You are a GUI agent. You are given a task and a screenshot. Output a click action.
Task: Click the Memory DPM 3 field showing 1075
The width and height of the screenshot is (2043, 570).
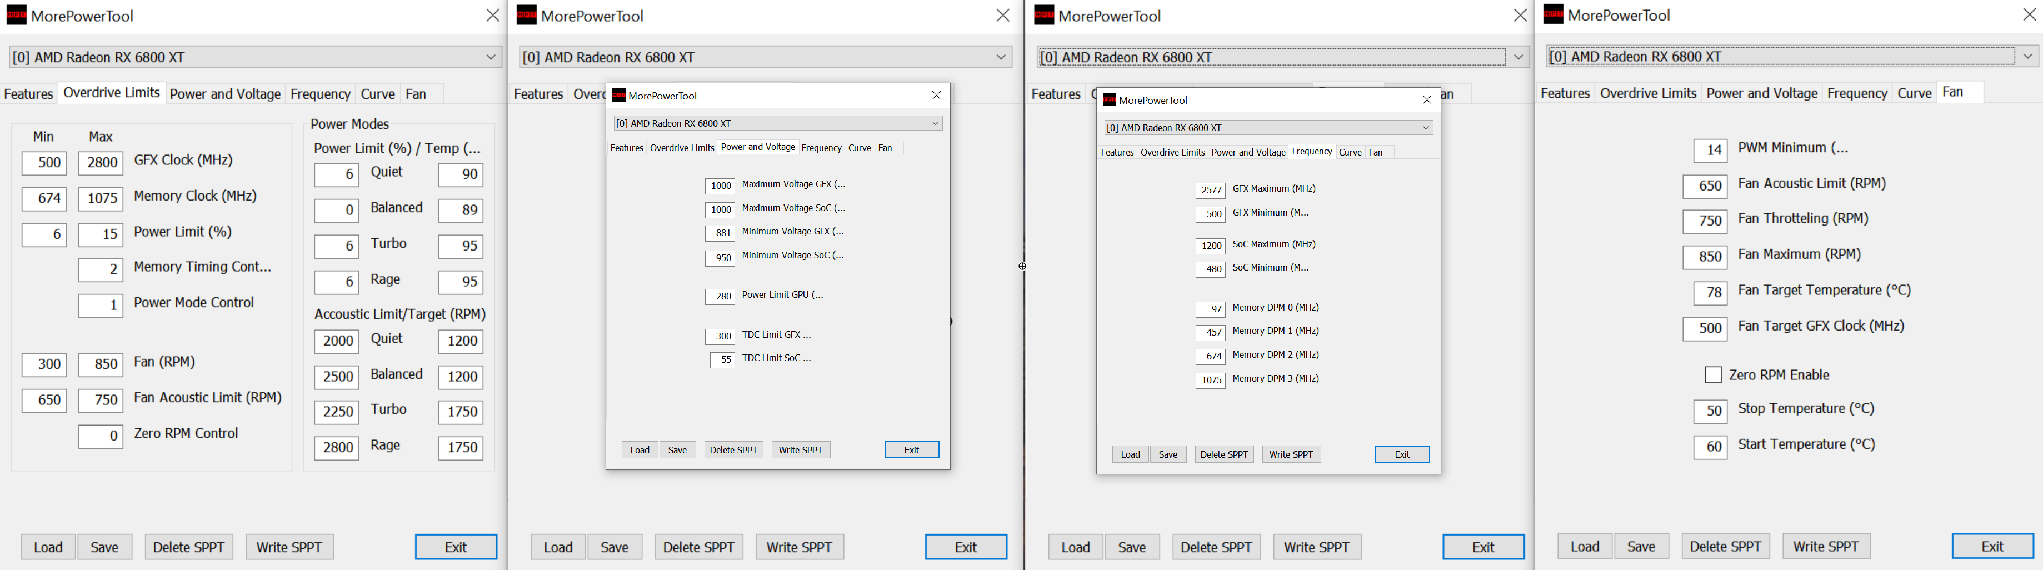click(1210, 381)
